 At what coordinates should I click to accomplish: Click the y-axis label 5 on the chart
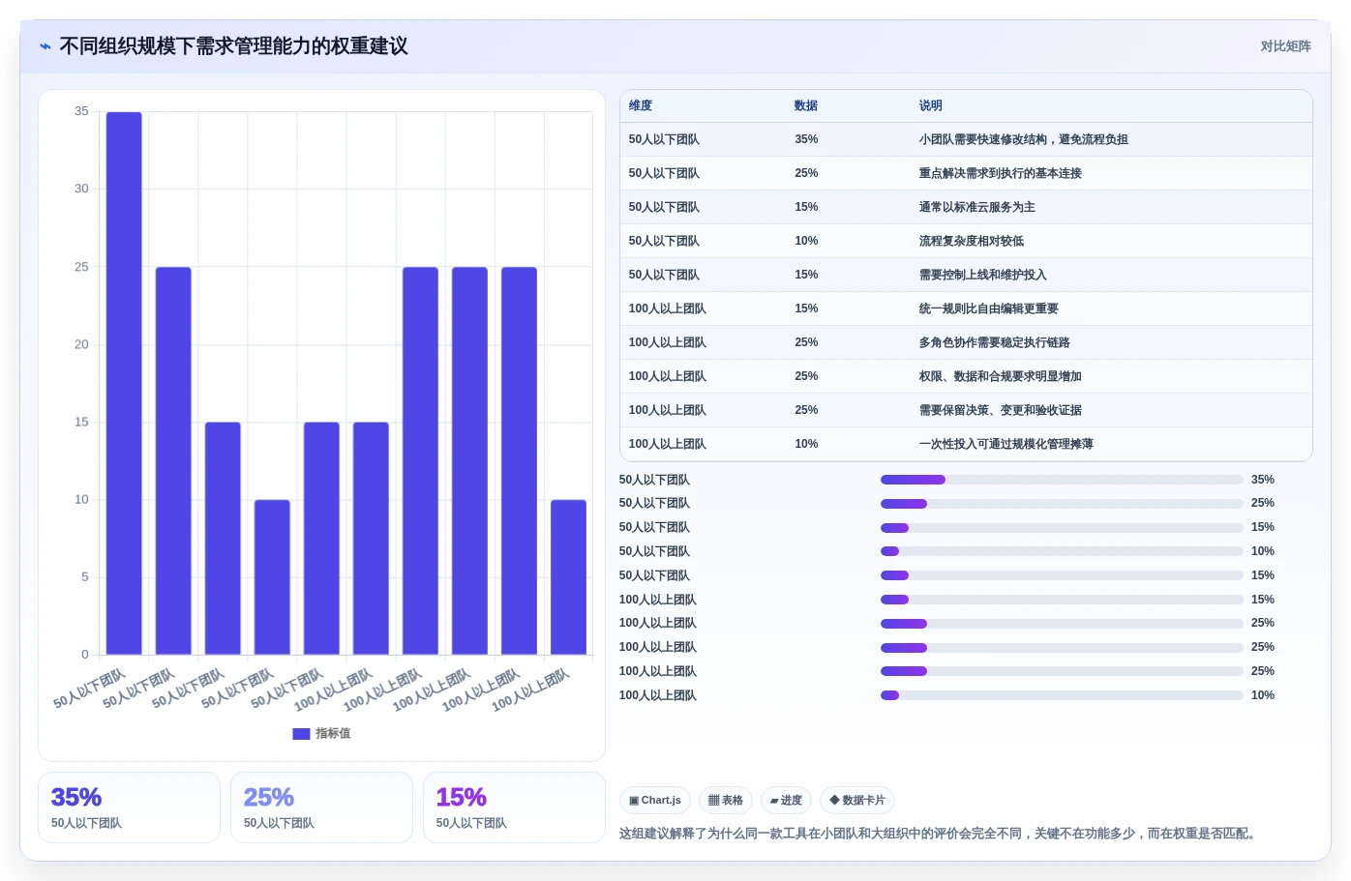(85, 577)
